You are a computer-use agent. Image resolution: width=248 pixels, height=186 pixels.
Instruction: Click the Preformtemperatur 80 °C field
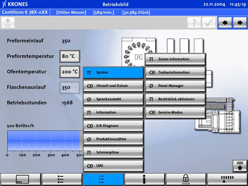coord(69,56)
